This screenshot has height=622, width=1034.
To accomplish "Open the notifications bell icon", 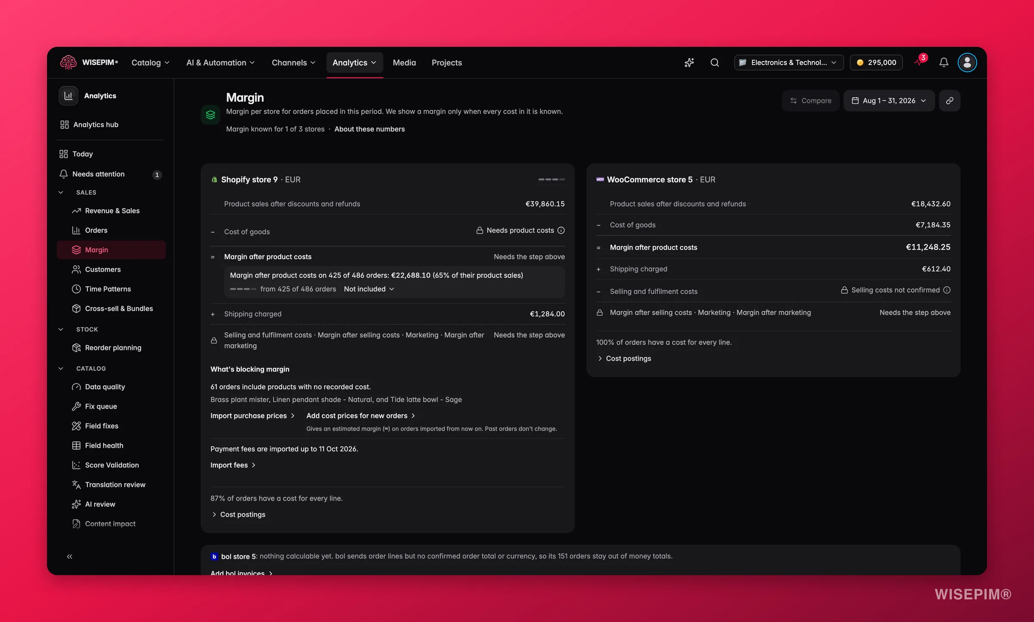I will (944, 62).
